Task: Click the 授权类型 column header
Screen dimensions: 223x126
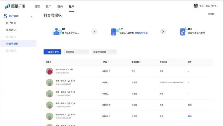Action: coord(135,62)
